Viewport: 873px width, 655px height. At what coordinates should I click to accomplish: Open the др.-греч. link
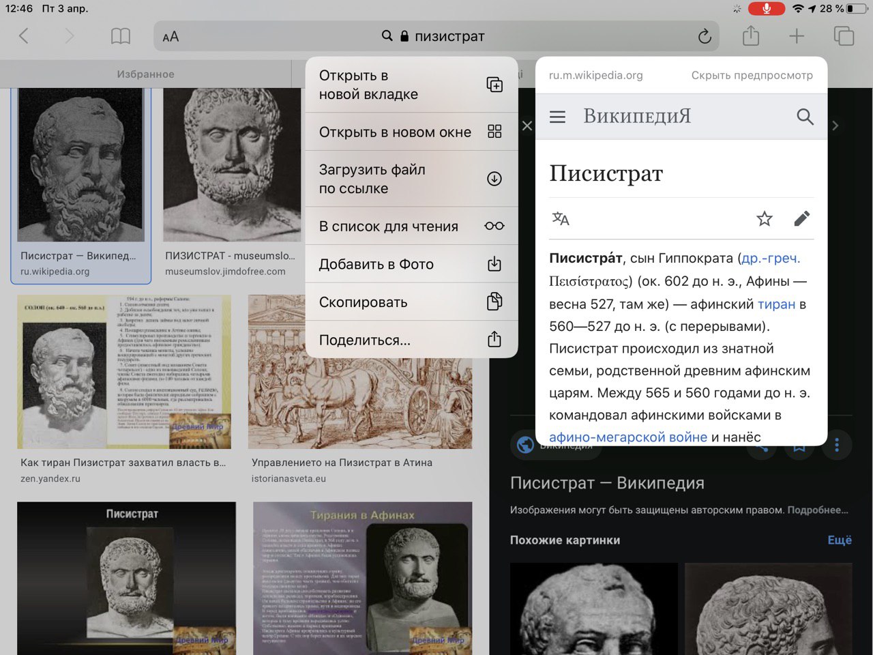tap(771, 259)
